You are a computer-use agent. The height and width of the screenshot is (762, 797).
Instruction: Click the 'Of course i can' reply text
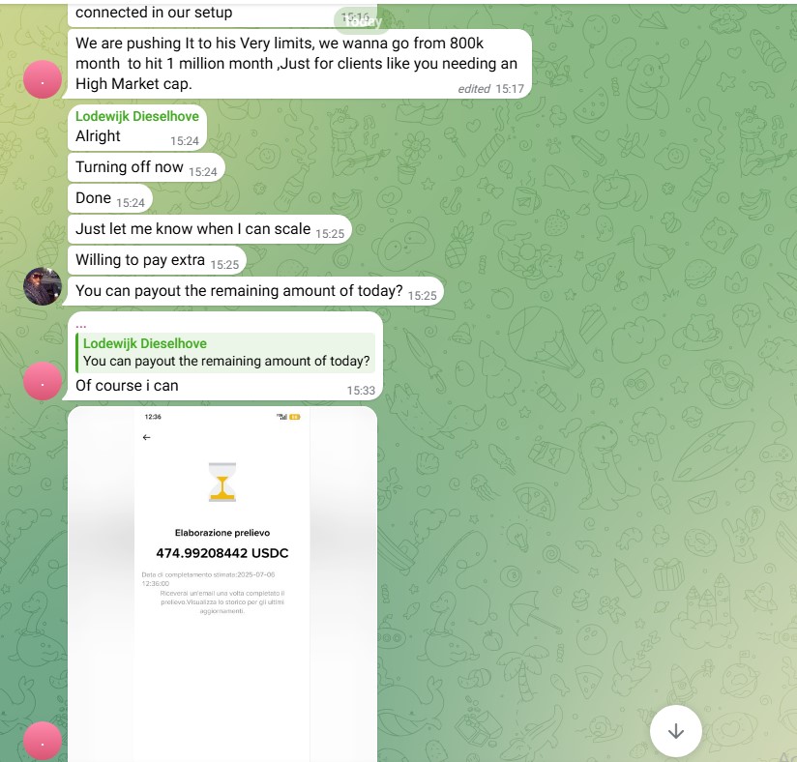click(127, 386)
